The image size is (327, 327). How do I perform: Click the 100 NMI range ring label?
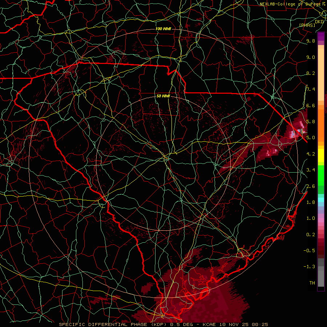click(163, 29)
